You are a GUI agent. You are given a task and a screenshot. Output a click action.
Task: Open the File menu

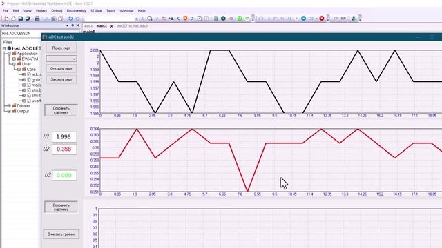(6, 11)
